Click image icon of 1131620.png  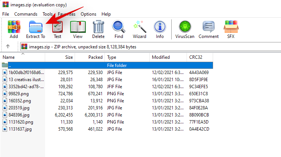point(5,122)
